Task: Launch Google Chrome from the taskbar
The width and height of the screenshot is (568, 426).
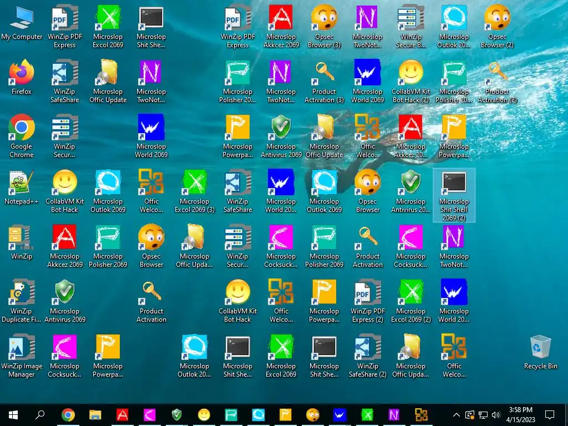Action: tap(68, 415)
